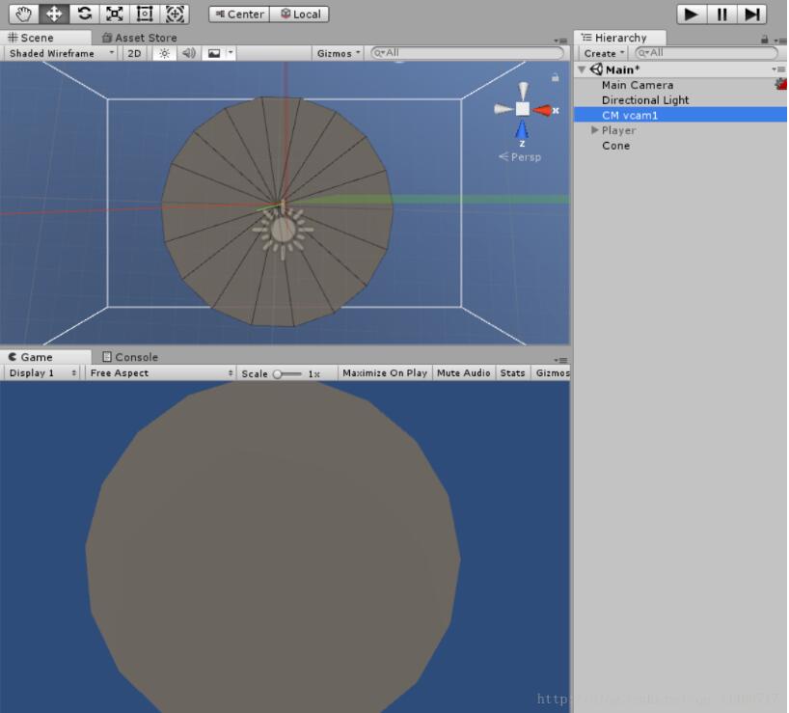Click the Hierarchy search field
Image resolution: width=789 pixels, height=713 pixels.
click(706, 53)
